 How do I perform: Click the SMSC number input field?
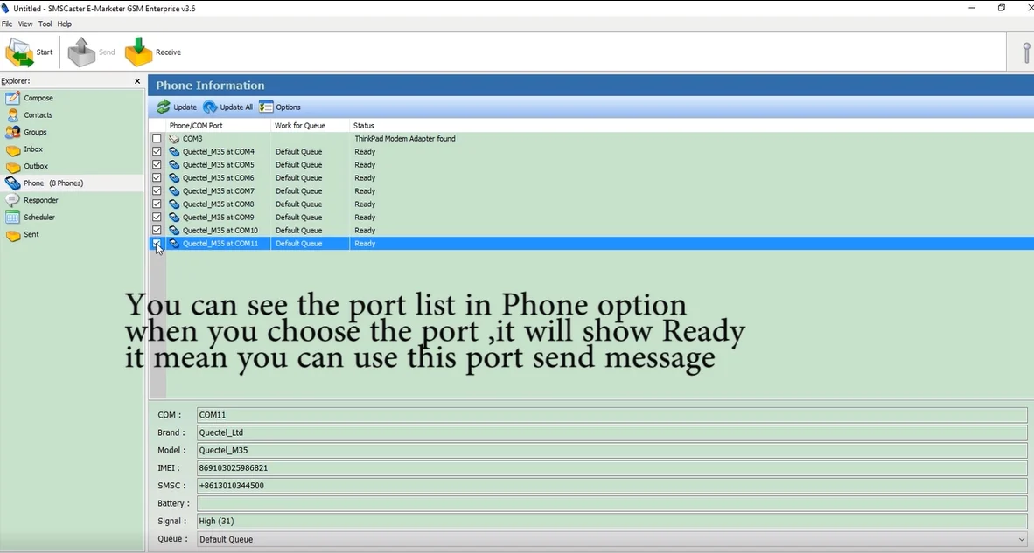click(611, 486)
